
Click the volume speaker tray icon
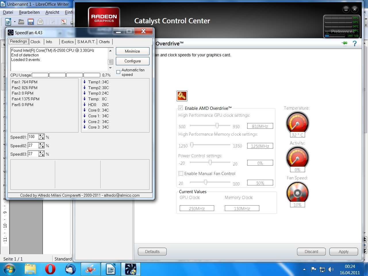tap(331, 269)
